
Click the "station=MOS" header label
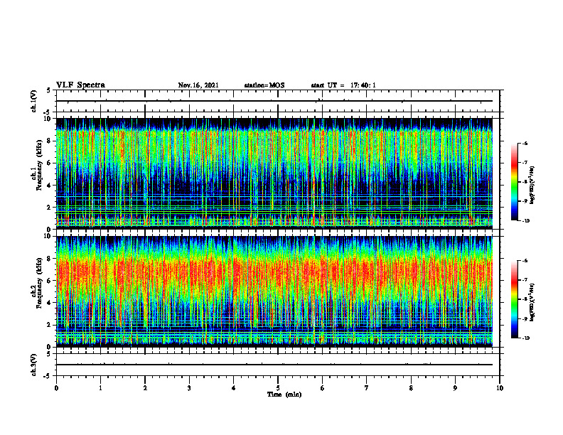point(264,85)
